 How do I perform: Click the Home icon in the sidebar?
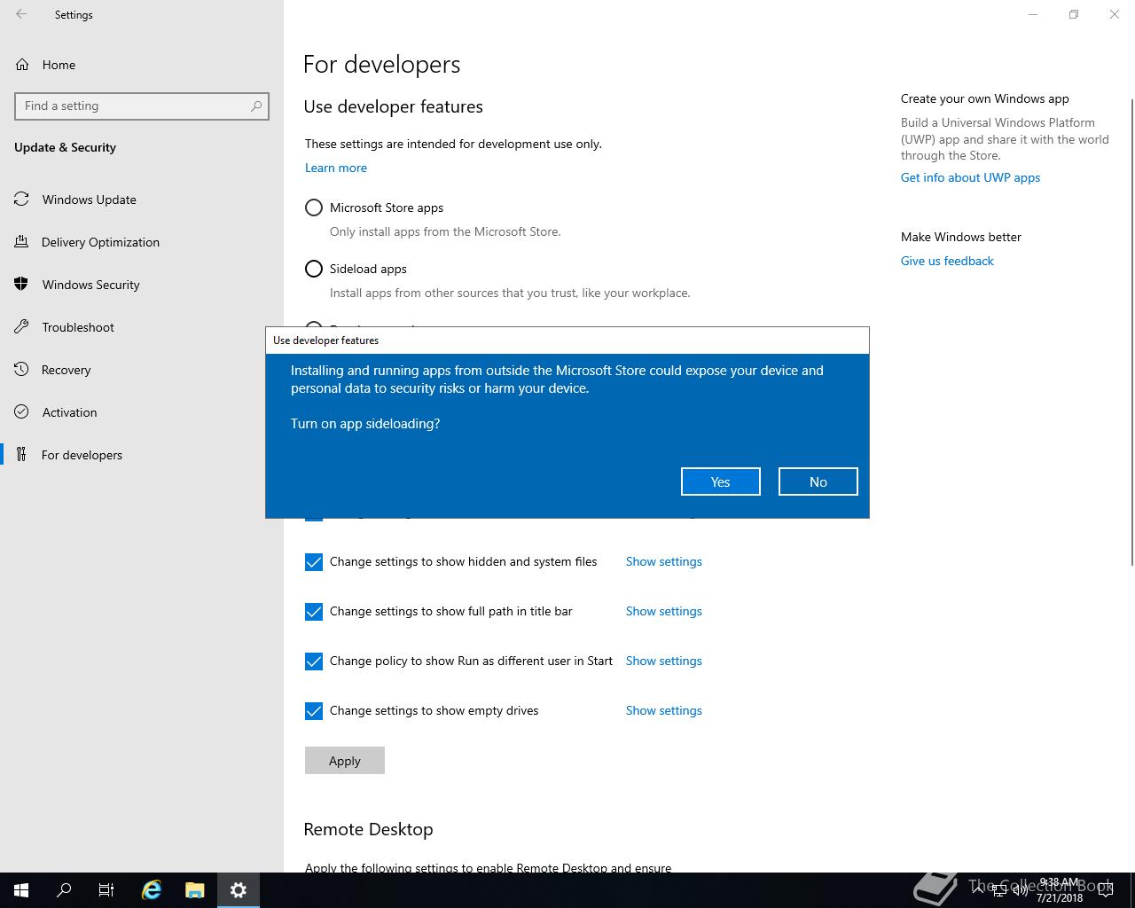(22, 65)
